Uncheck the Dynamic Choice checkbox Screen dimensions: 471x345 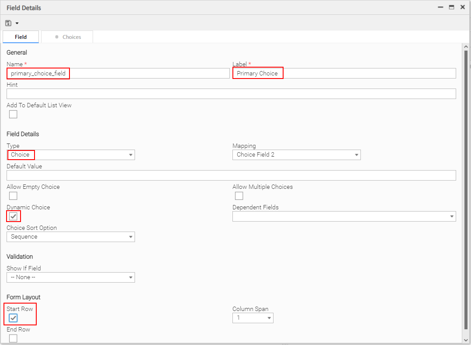click(x=13, y=216)
